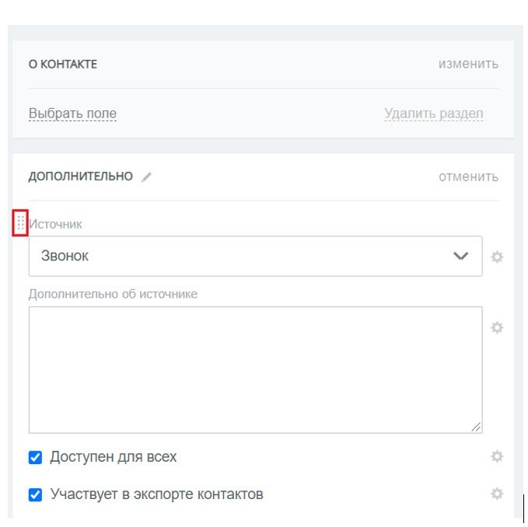Click the Выбрать поле link
528x527 pixels.
pos(72,113)
